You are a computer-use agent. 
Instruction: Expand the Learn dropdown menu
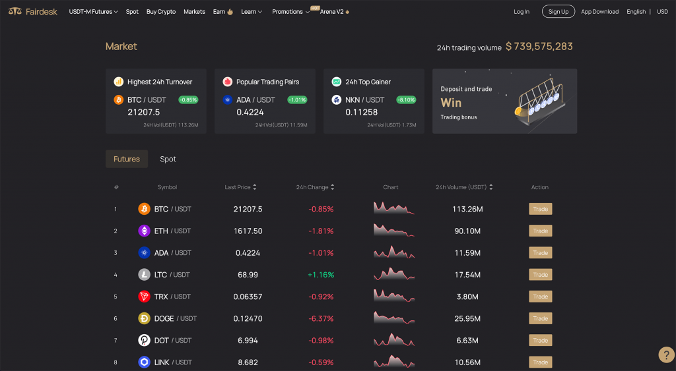[252, 12]
